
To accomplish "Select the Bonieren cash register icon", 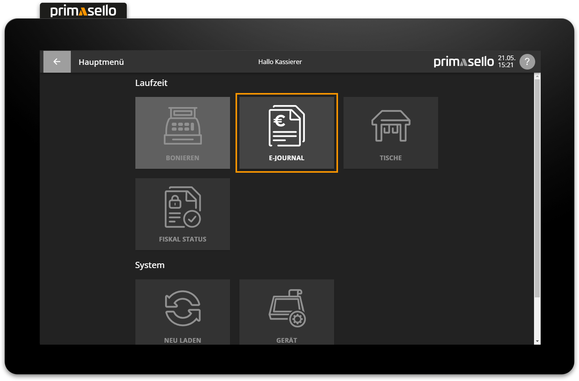I will (x=183, y=126).
